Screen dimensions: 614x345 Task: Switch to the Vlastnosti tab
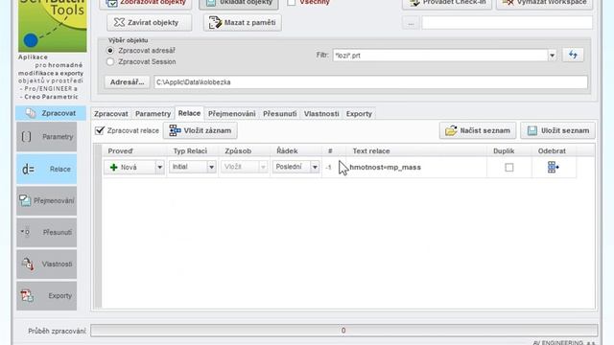[321, 114]
